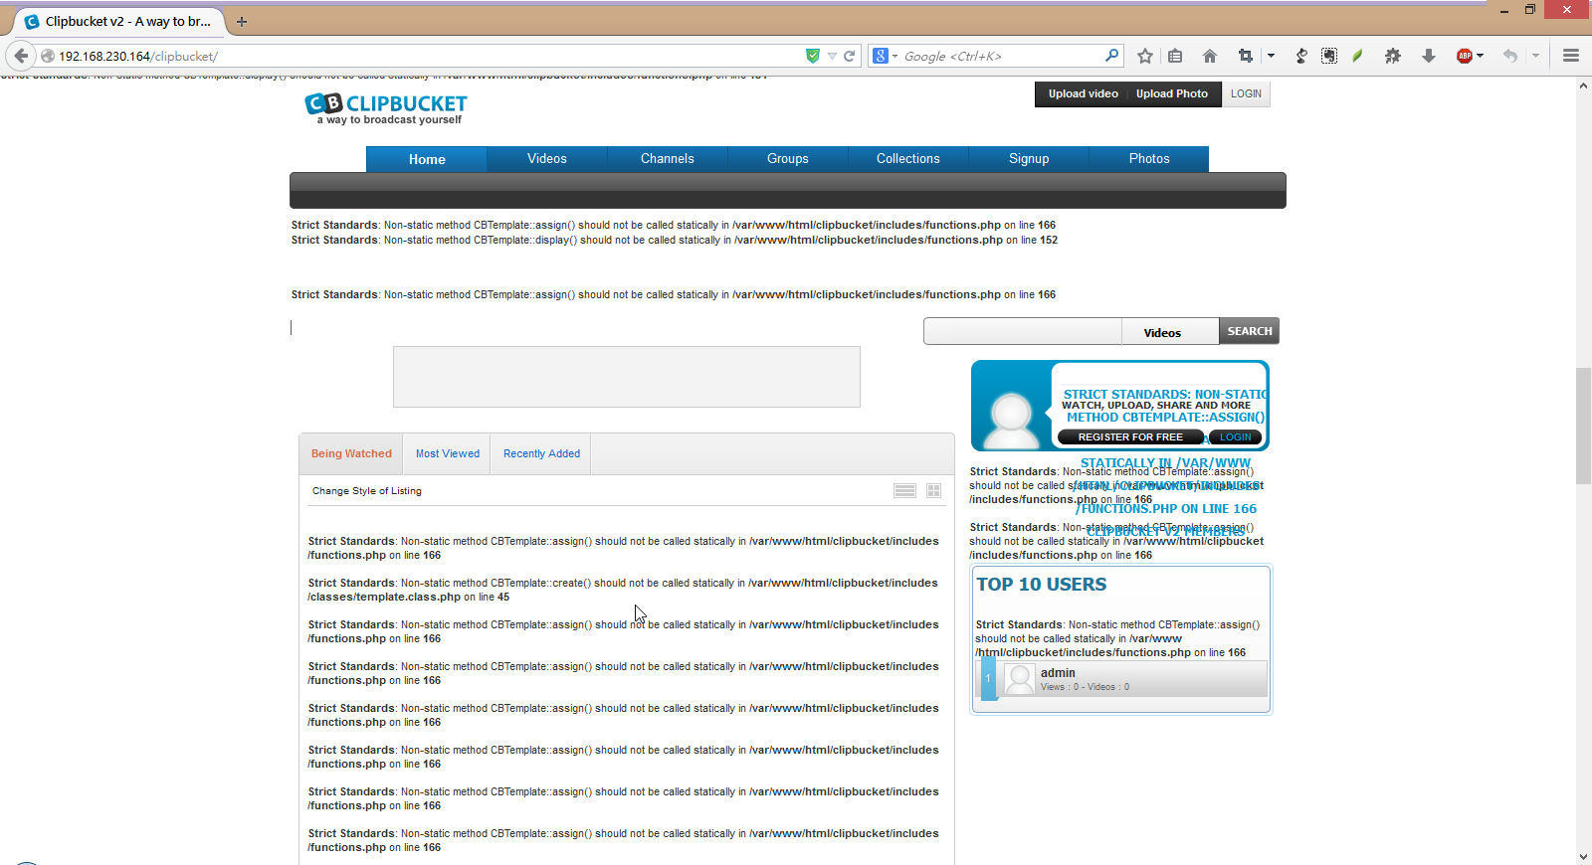Click the Adblock Plus icon
1592x865 pixels.
coord(1464,57)
